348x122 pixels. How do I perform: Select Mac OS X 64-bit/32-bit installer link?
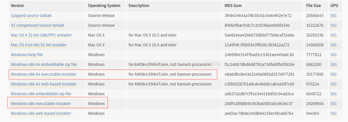[38, 45]
